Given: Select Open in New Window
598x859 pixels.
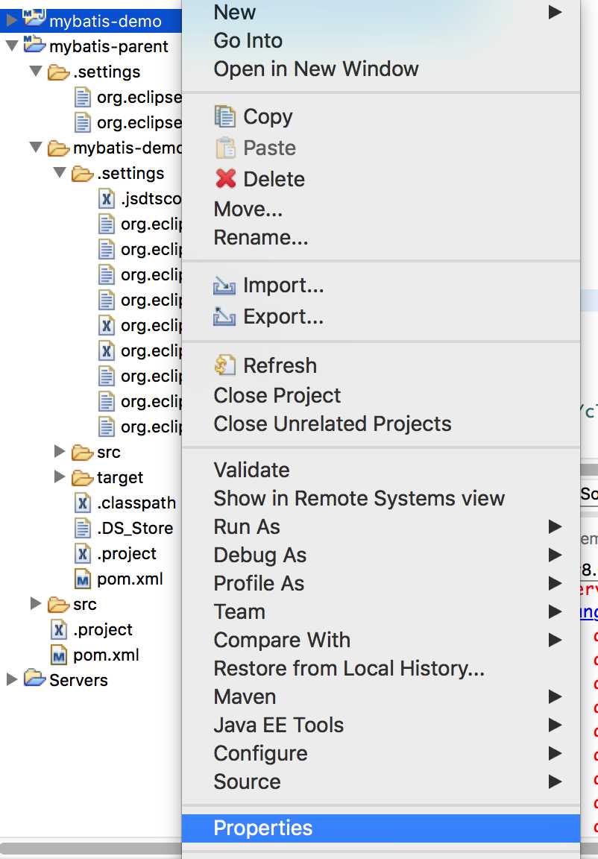Looking at the screenshot, I should 381,69.
